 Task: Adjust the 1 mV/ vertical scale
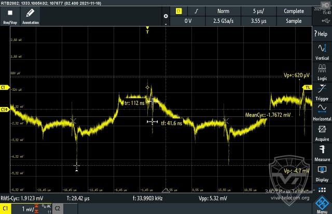[x=27, y=209]
